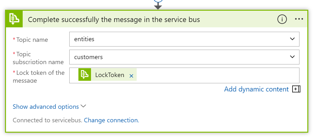Image resolution: width=313 pixels, height=138 pixels.
Task: Open the info (i) icon
Action: click(x=282, y=19)
